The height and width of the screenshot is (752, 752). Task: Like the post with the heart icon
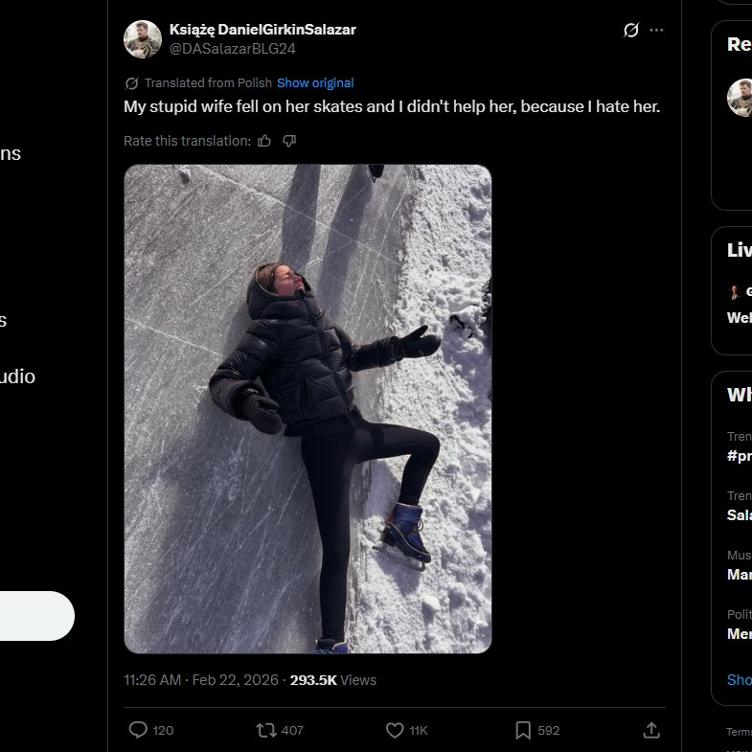point(394,730)
